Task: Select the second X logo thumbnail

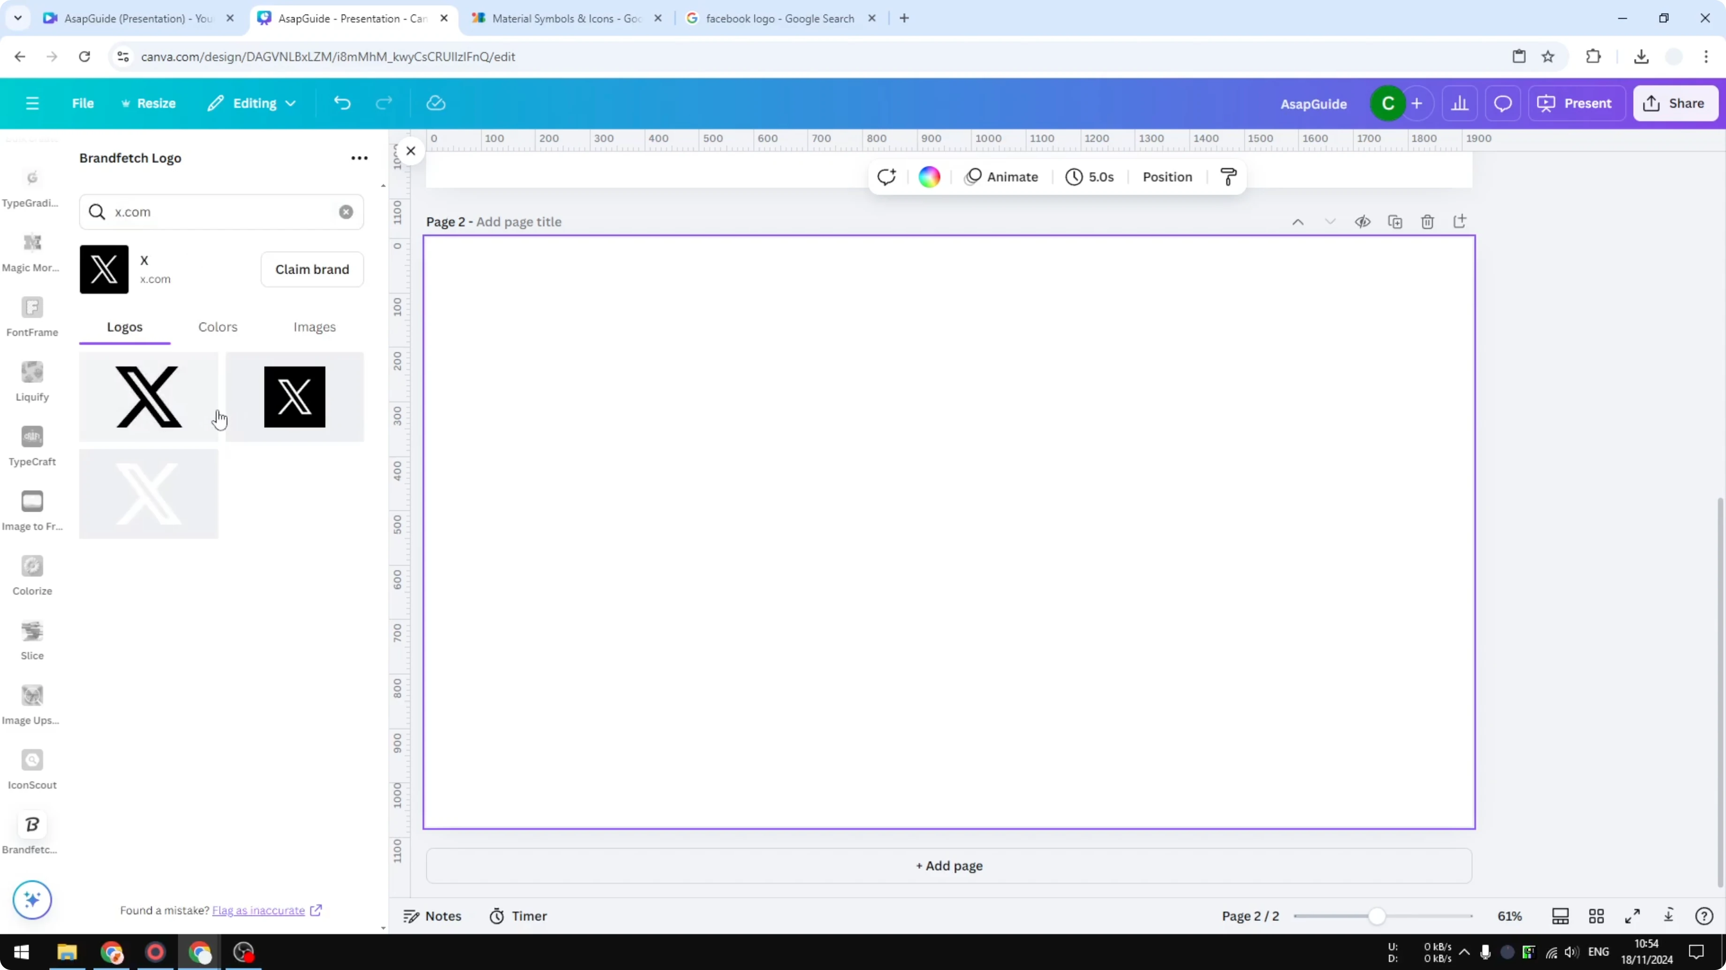Action: 294,397
